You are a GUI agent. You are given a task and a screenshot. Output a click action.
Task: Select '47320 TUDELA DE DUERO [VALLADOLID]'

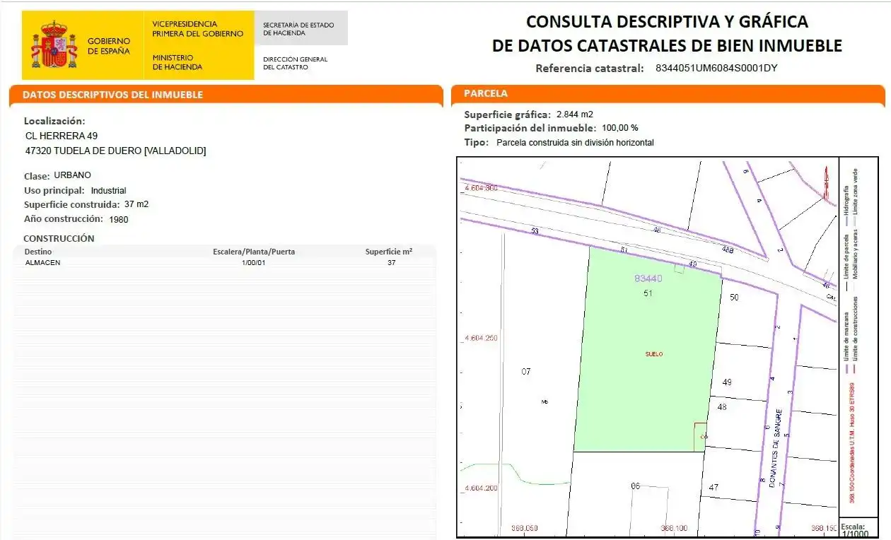point(115,151)
